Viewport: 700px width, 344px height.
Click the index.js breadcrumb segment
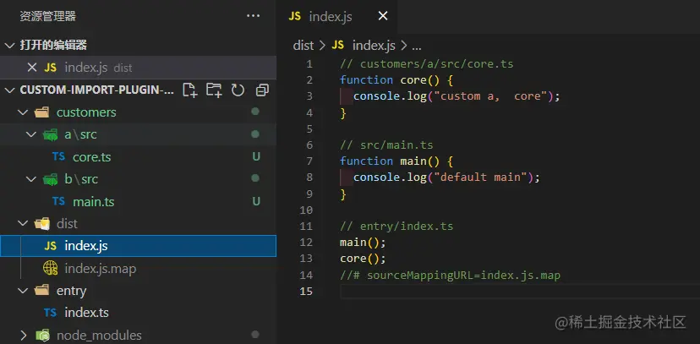pos(375,45)
